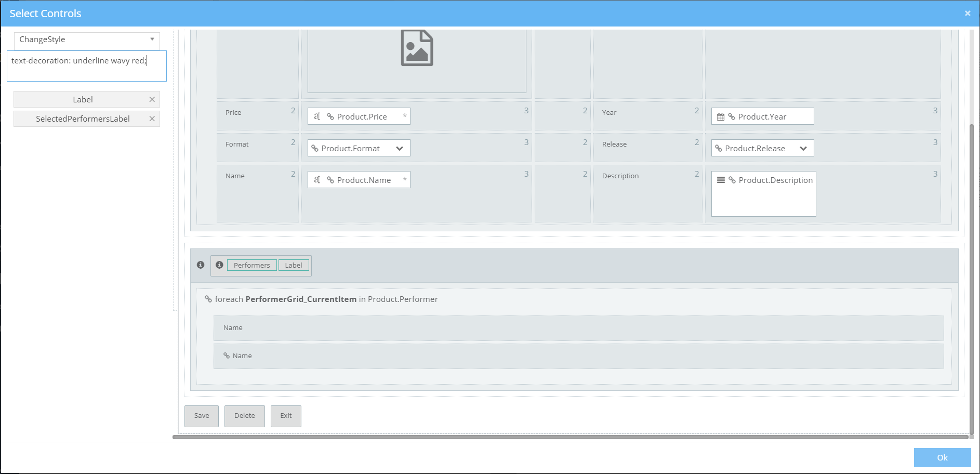980x474 pixels.
Task: Click the image placeholder icon
Action: click(417, 48)
